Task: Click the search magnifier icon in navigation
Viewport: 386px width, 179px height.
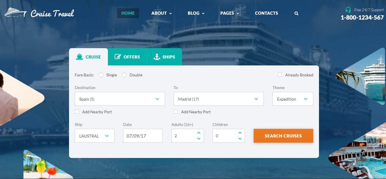Action: pos(296,13)
